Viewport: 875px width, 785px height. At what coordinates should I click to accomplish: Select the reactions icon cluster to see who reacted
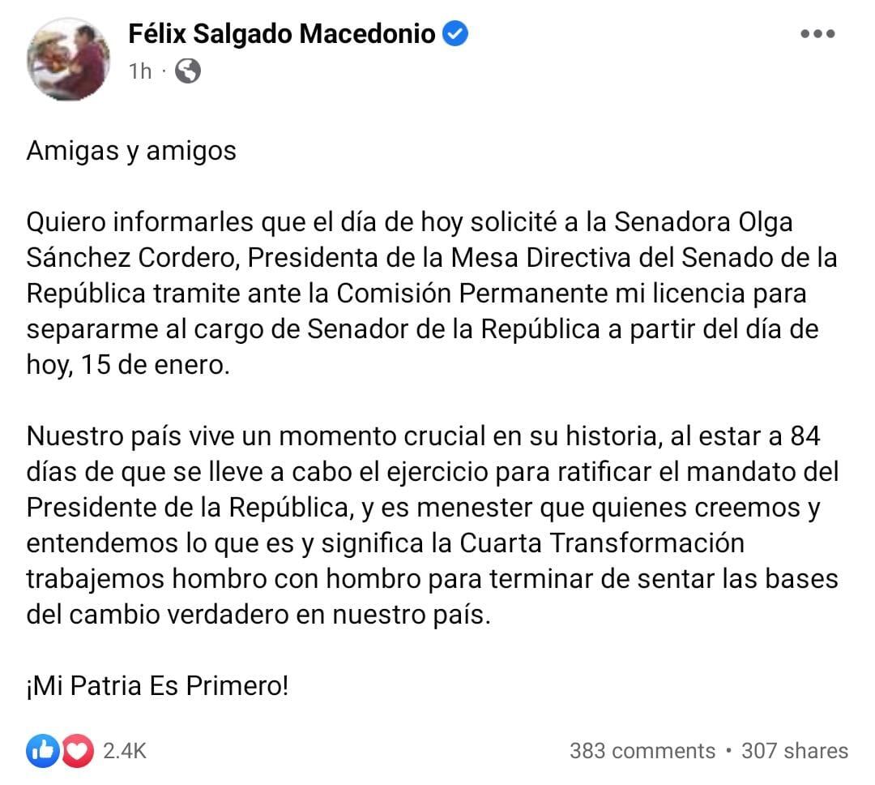tap(58, 751)
